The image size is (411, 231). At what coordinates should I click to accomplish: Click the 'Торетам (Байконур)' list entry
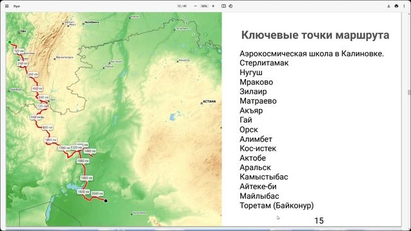coord(277,205)
